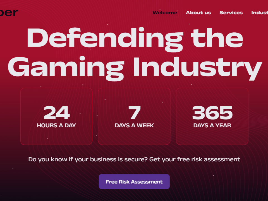
Task: Click the "HOURS A DAY" label
Action: pos(56,125)
